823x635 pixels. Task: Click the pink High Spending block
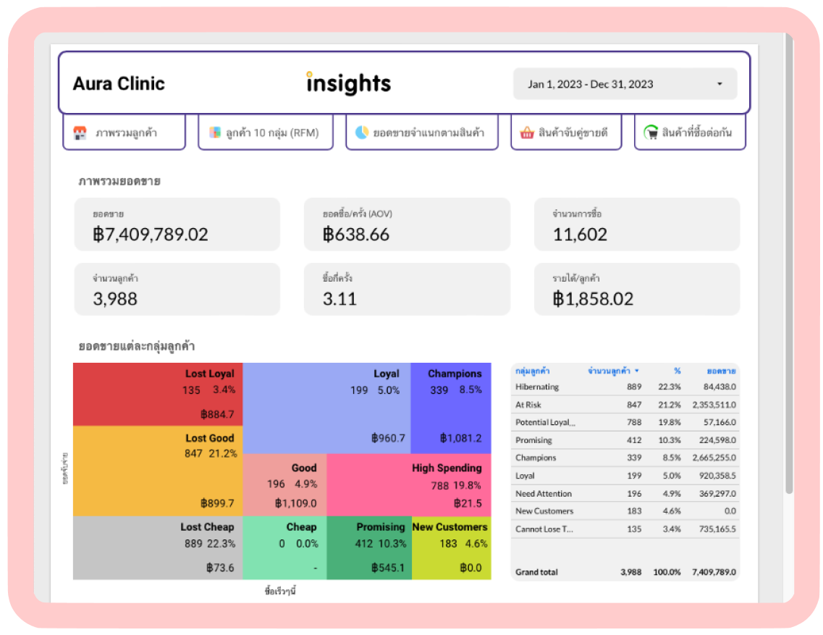(409, 485)
